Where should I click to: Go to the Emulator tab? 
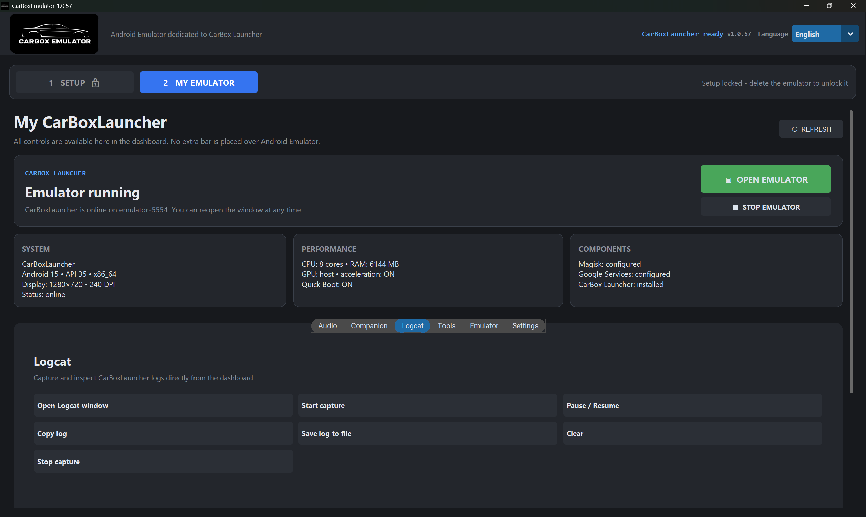click(484, 325)
